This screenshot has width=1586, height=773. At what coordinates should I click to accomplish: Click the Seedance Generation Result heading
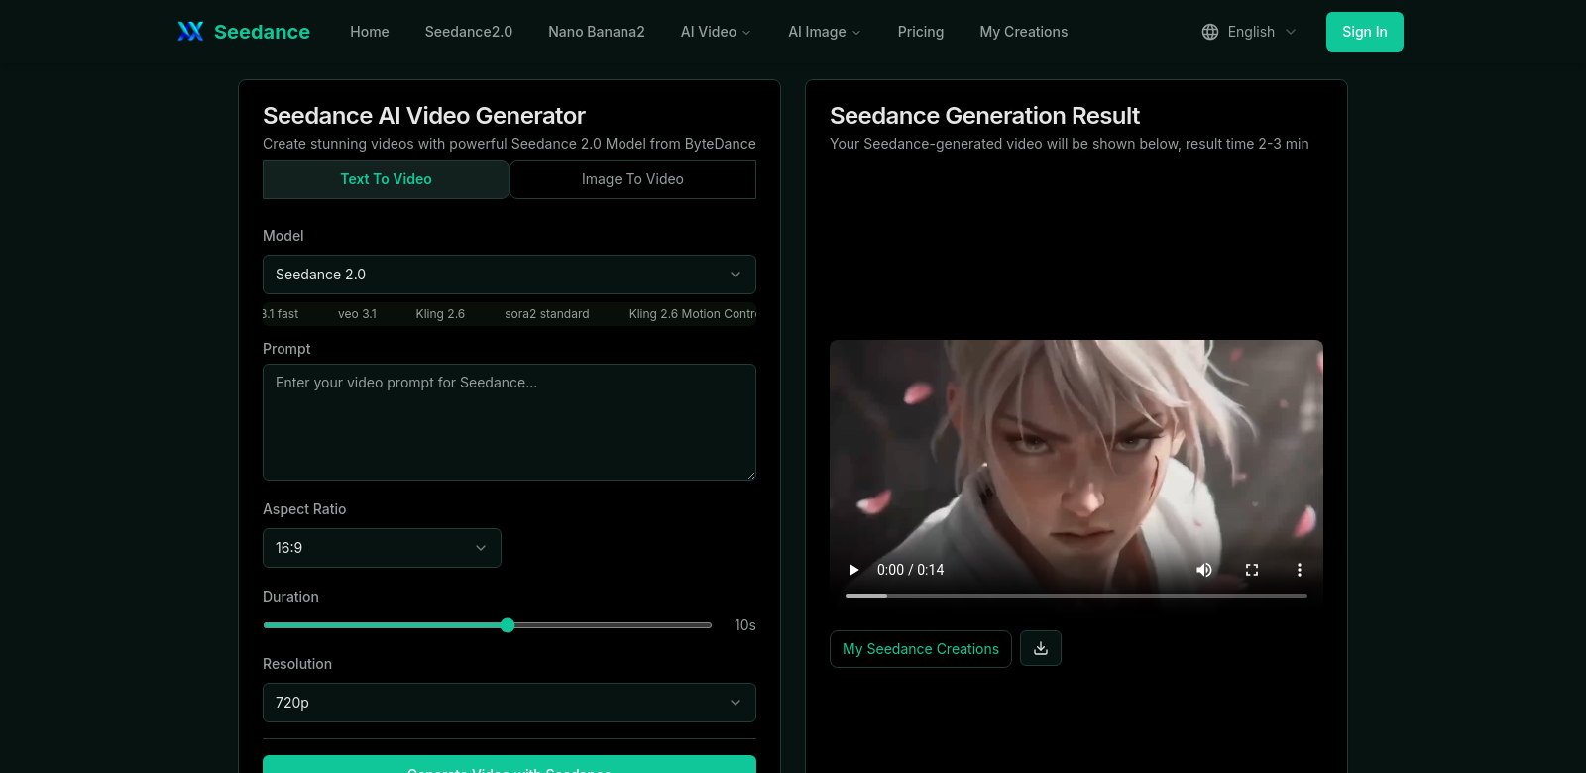984,116
